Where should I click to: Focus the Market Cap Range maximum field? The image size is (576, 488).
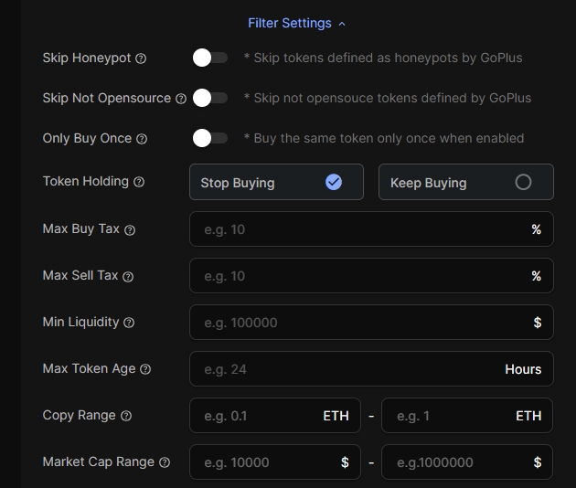coord(467,462)
